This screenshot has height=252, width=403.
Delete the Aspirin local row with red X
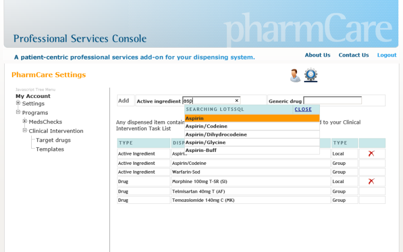click(371, 153)
